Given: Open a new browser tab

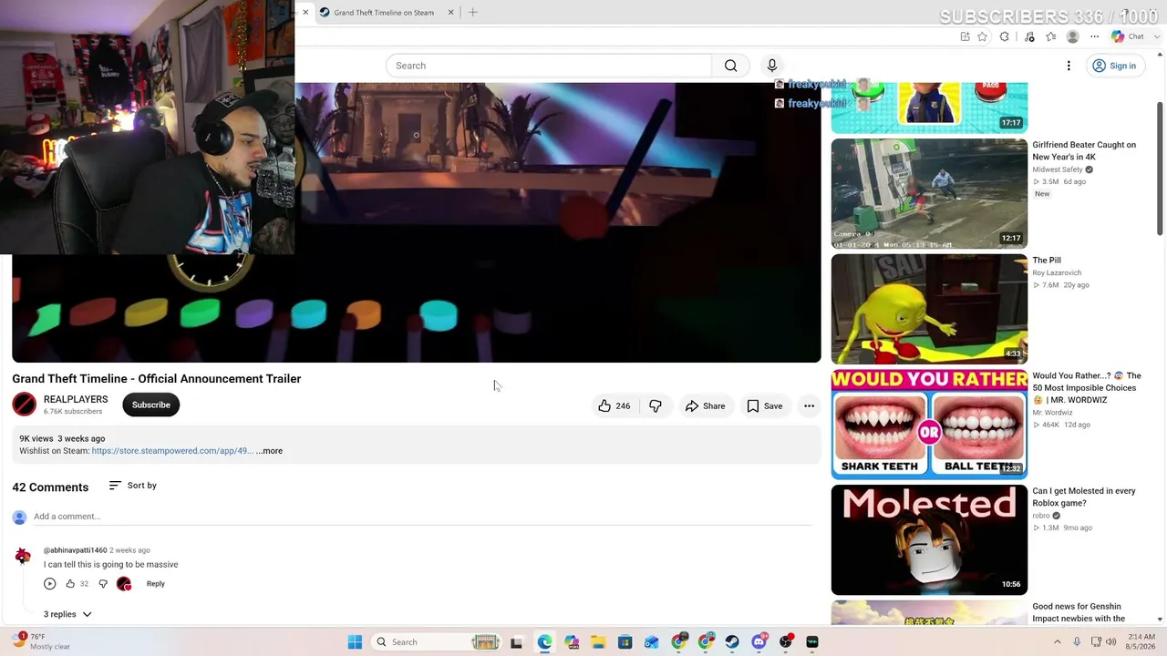Looking at the screenshot, I should pos(472,13).
